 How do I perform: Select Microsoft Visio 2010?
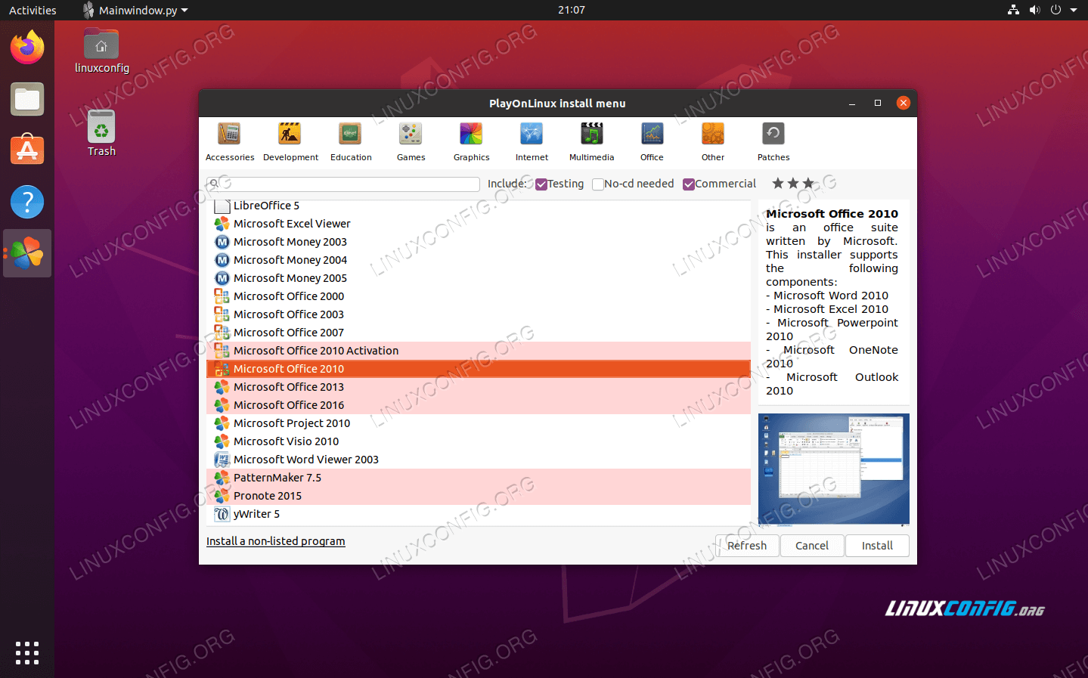pos(479,441)
